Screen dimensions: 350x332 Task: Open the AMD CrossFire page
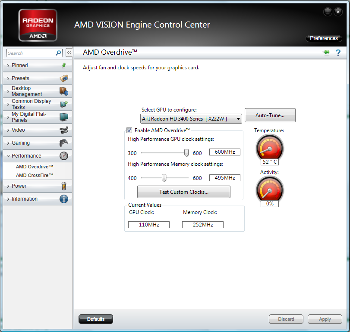point(35,175)
